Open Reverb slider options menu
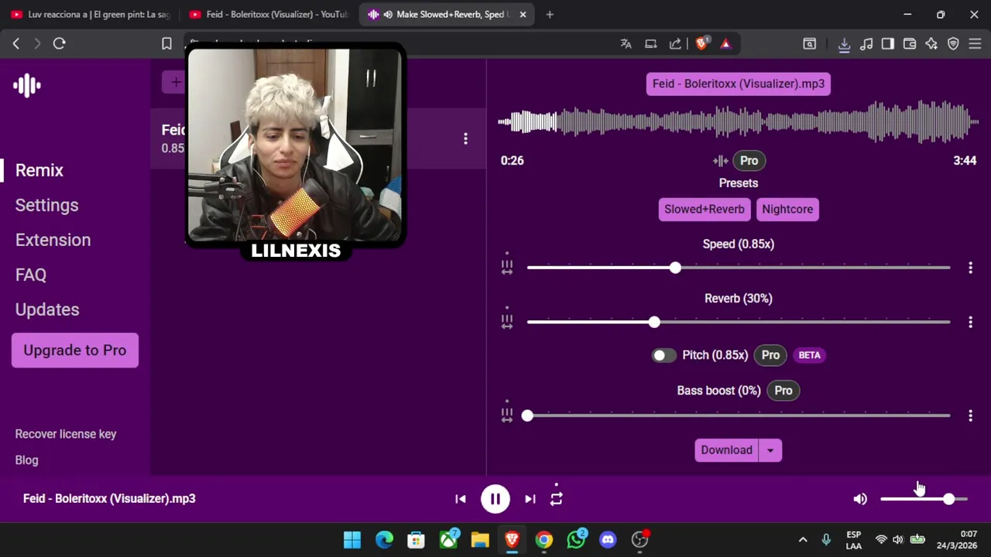The image size is (991, 557). click(x=970, y=322)
